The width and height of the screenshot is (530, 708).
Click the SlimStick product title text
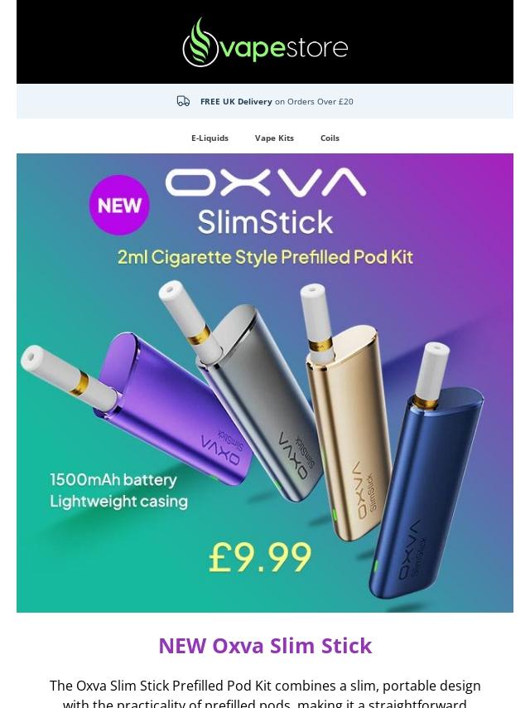pos(265,222)
